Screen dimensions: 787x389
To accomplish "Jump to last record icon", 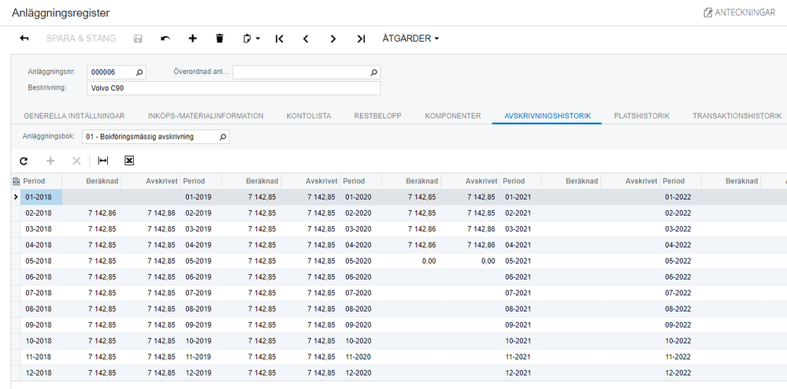I will tap(361, 39).
